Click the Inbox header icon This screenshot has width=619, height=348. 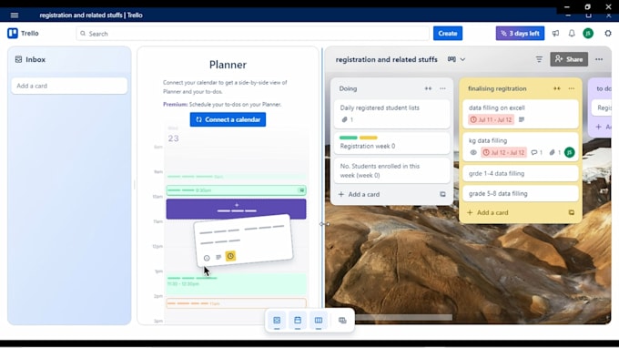(x=18, y=59)
